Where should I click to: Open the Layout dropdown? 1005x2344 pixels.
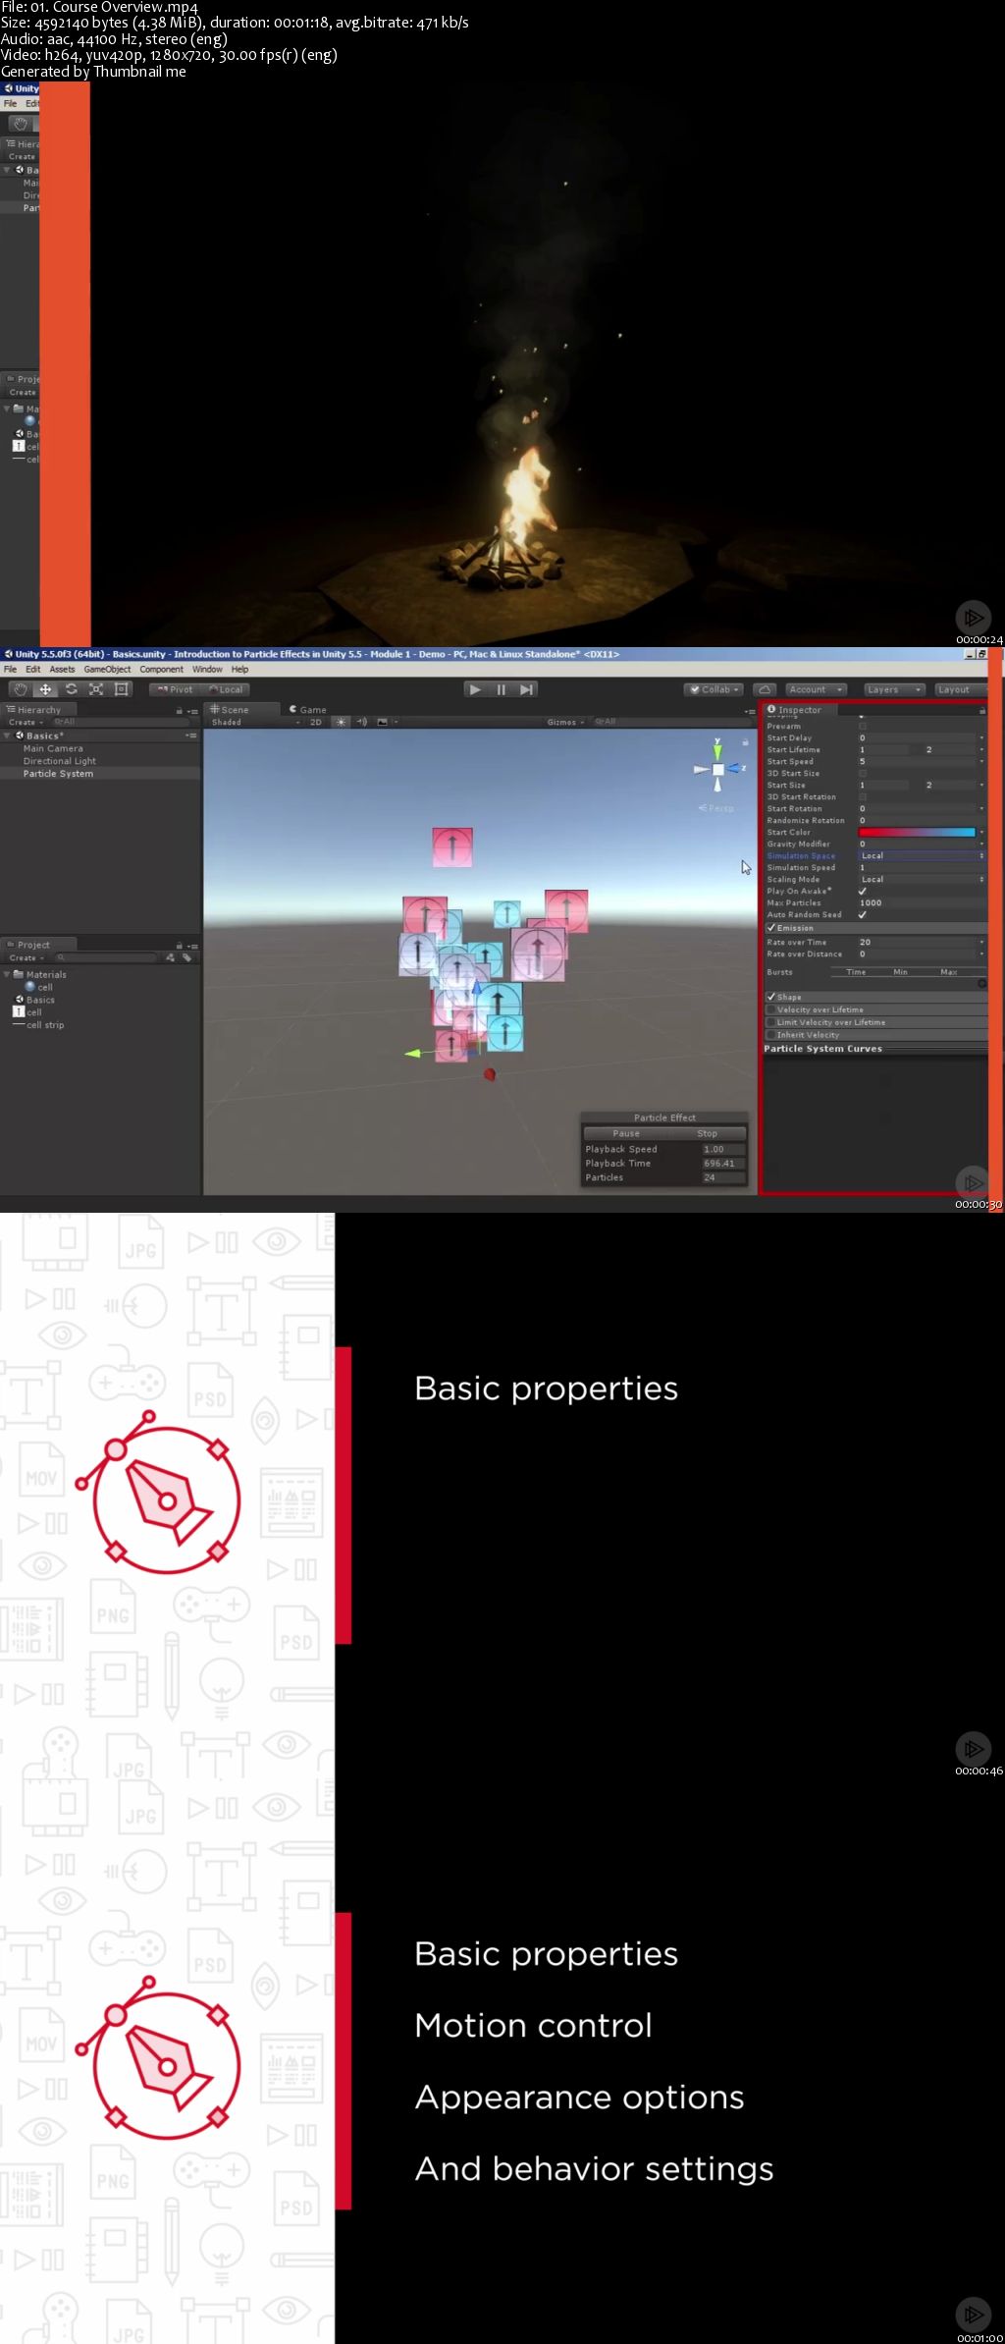[962, 689]
